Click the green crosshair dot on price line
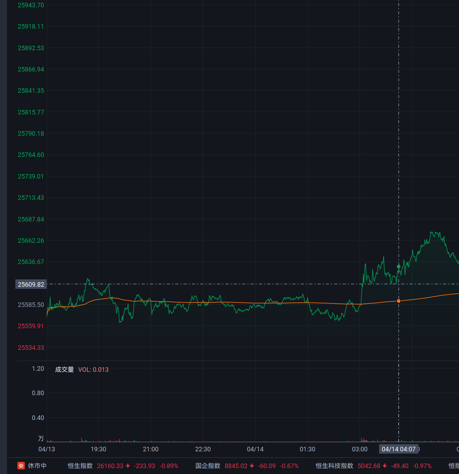This screenshot has width=459, height=474. tap(399, 266)
